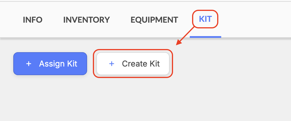Click the blue Assign Kit button
The width and height of the screenshot is (291, 121).
50,64
